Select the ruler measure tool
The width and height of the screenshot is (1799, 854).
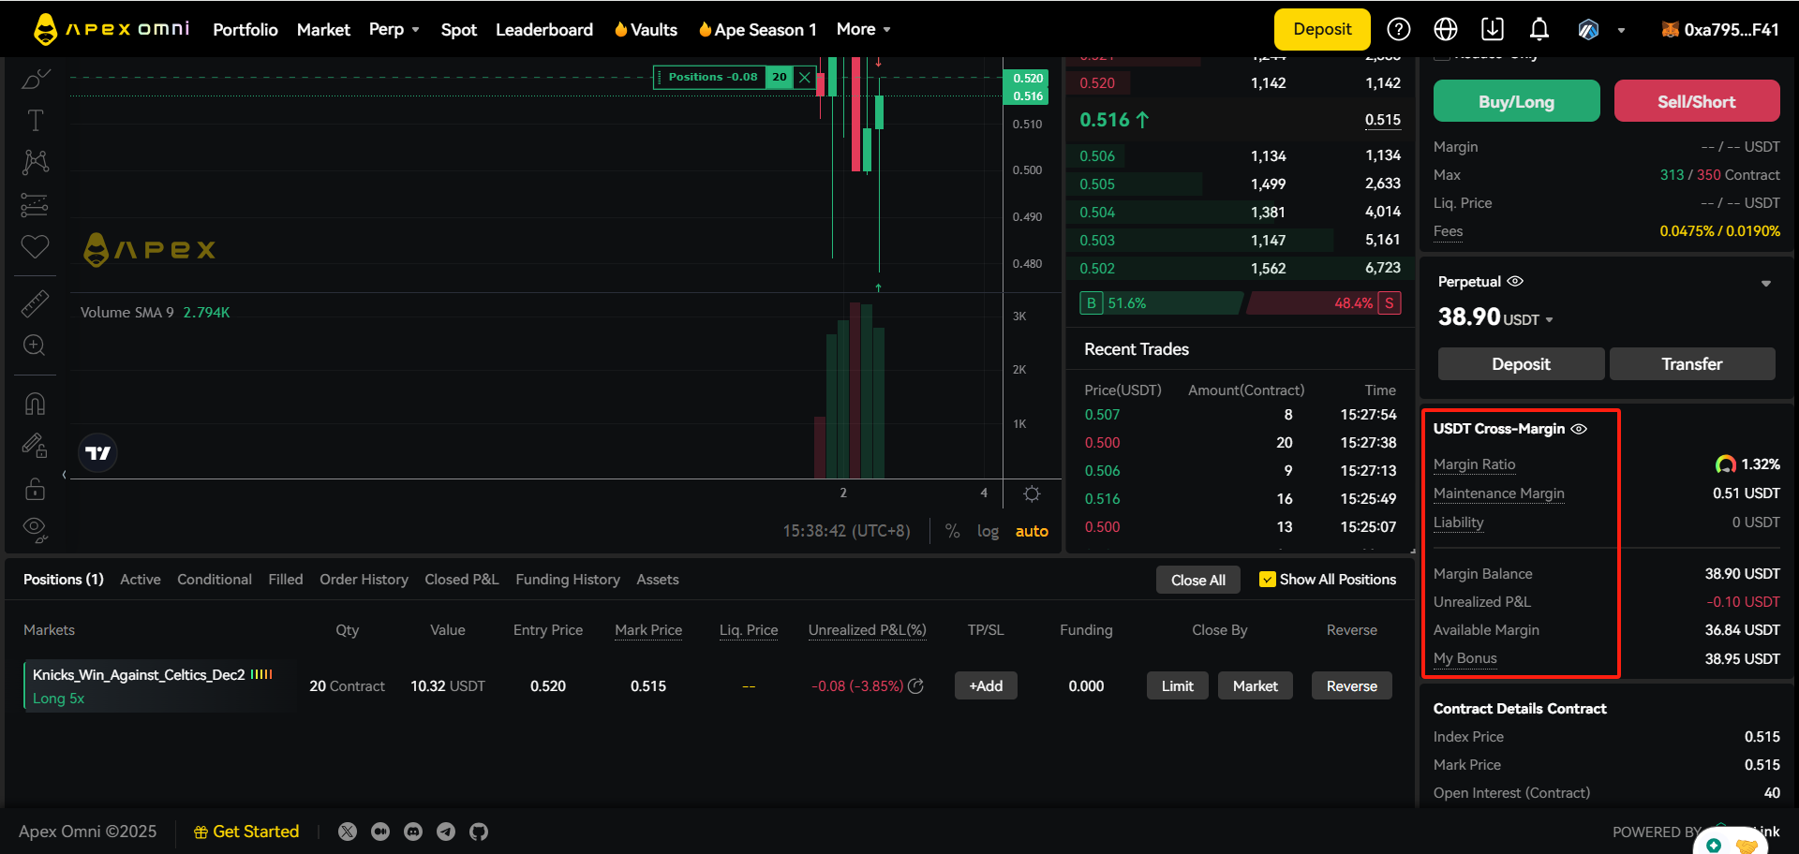pyautogui.click(x=35, y=303)
